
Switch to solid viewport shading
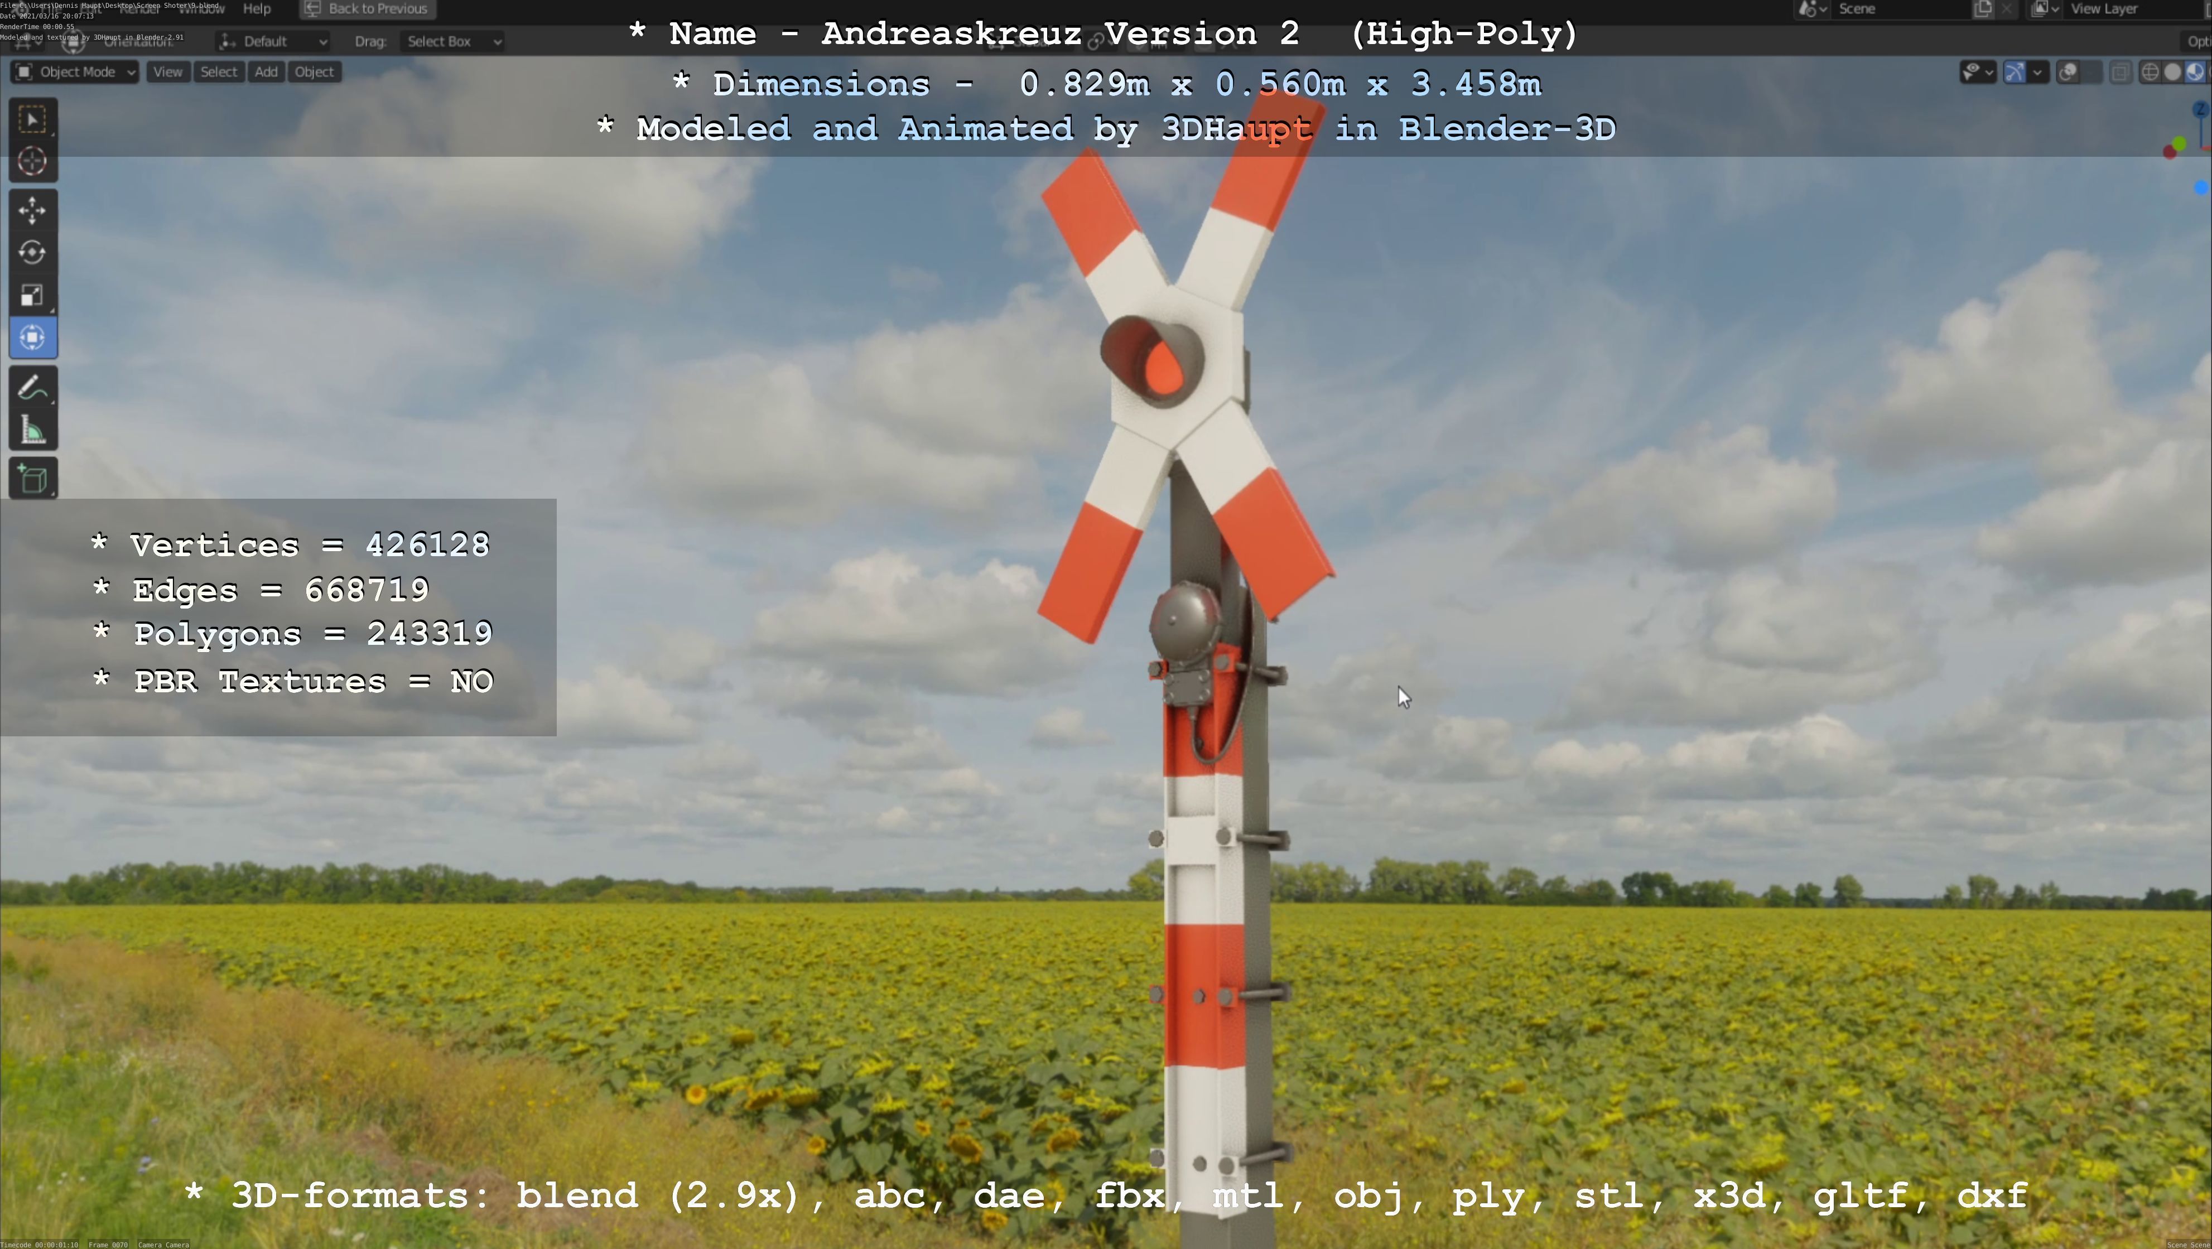coord(2172,72)
